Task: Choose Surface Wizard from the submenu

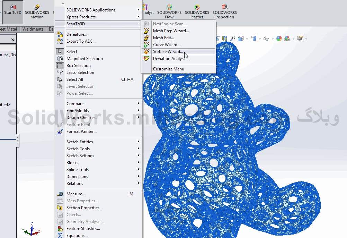Action: [178, 52]
